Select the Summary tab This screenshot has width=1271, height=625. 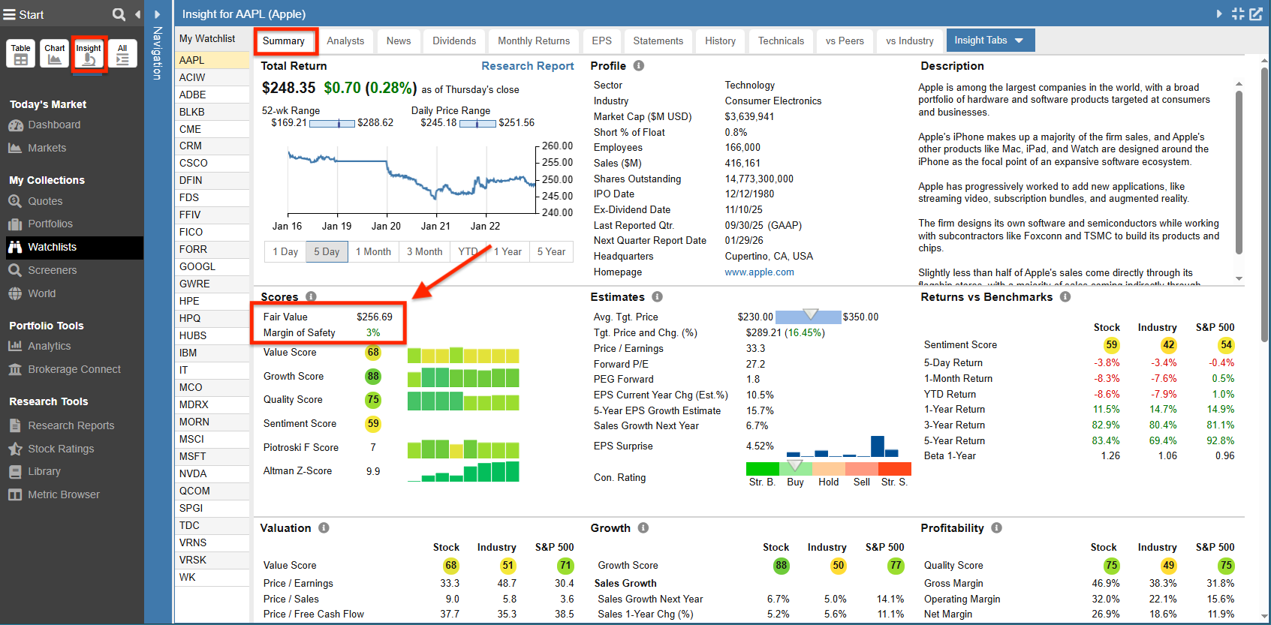point(284,41)
